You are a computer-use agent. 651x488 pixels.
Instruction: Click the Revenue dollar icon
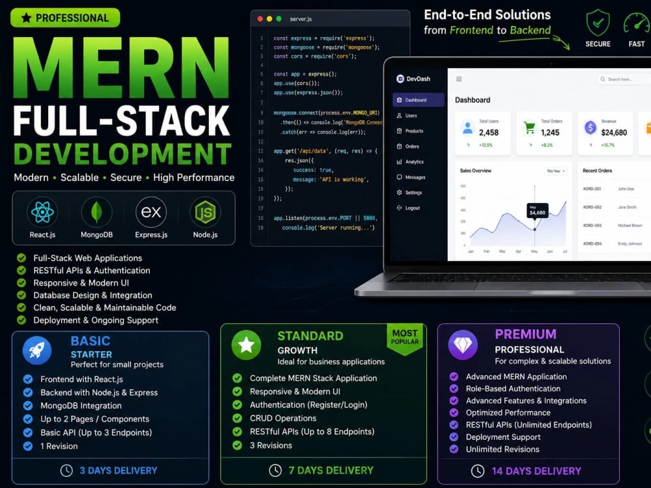[x=590, y=128]
